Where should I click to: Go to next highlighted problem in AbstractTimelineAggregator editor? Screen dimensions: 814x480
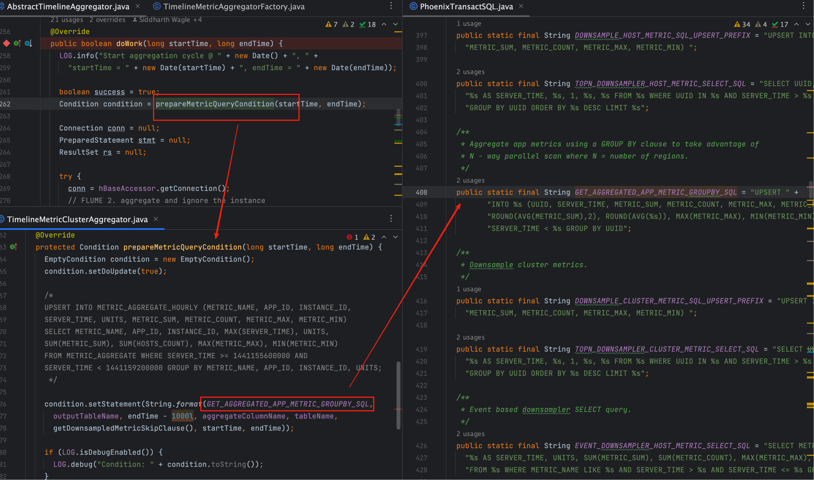point(395,24)
